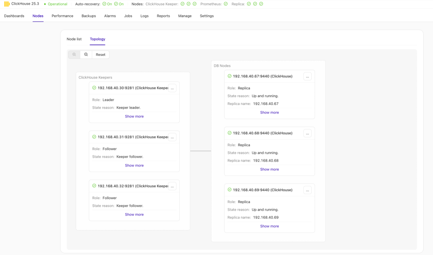Show more for keeper 192.168.40.31

coord(134,165)
